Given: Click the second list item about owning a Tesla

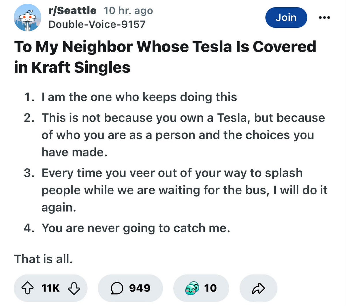Looking at the screenshot, I should (183, 135).
